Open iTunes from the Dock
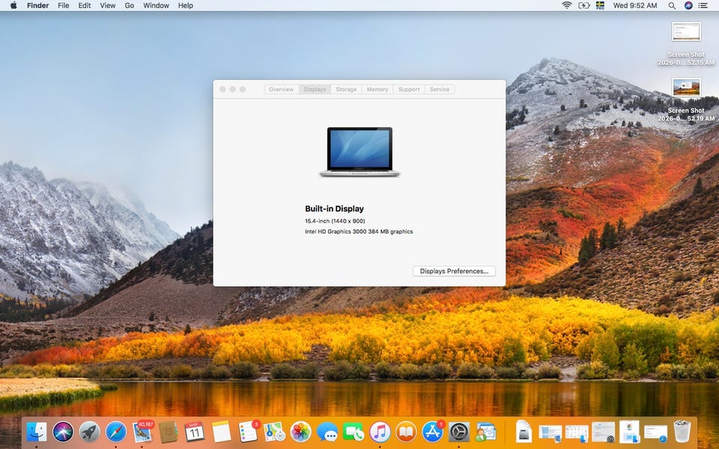719x449 pixels. (380, 431)
